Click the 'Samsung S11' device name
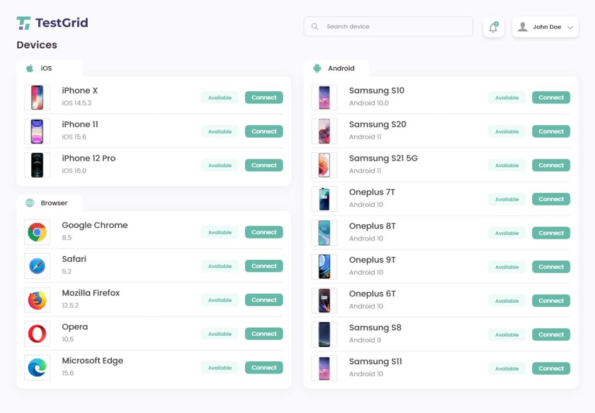This screenshot has width=595, height=413. click(x=375, y=361)
